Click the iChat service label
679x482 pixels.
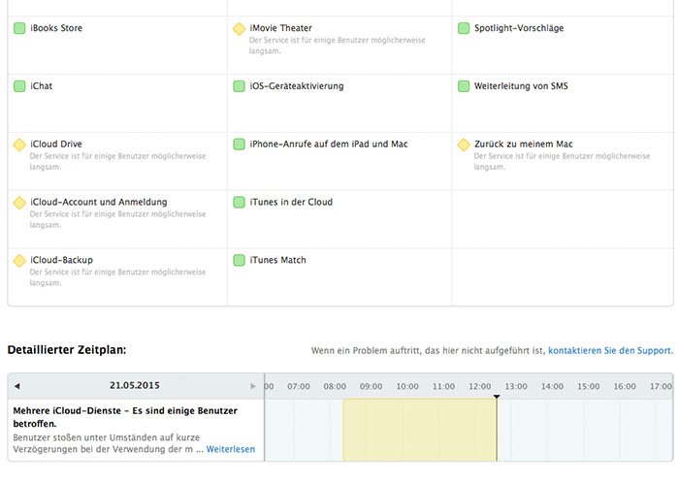pos(41,86)
